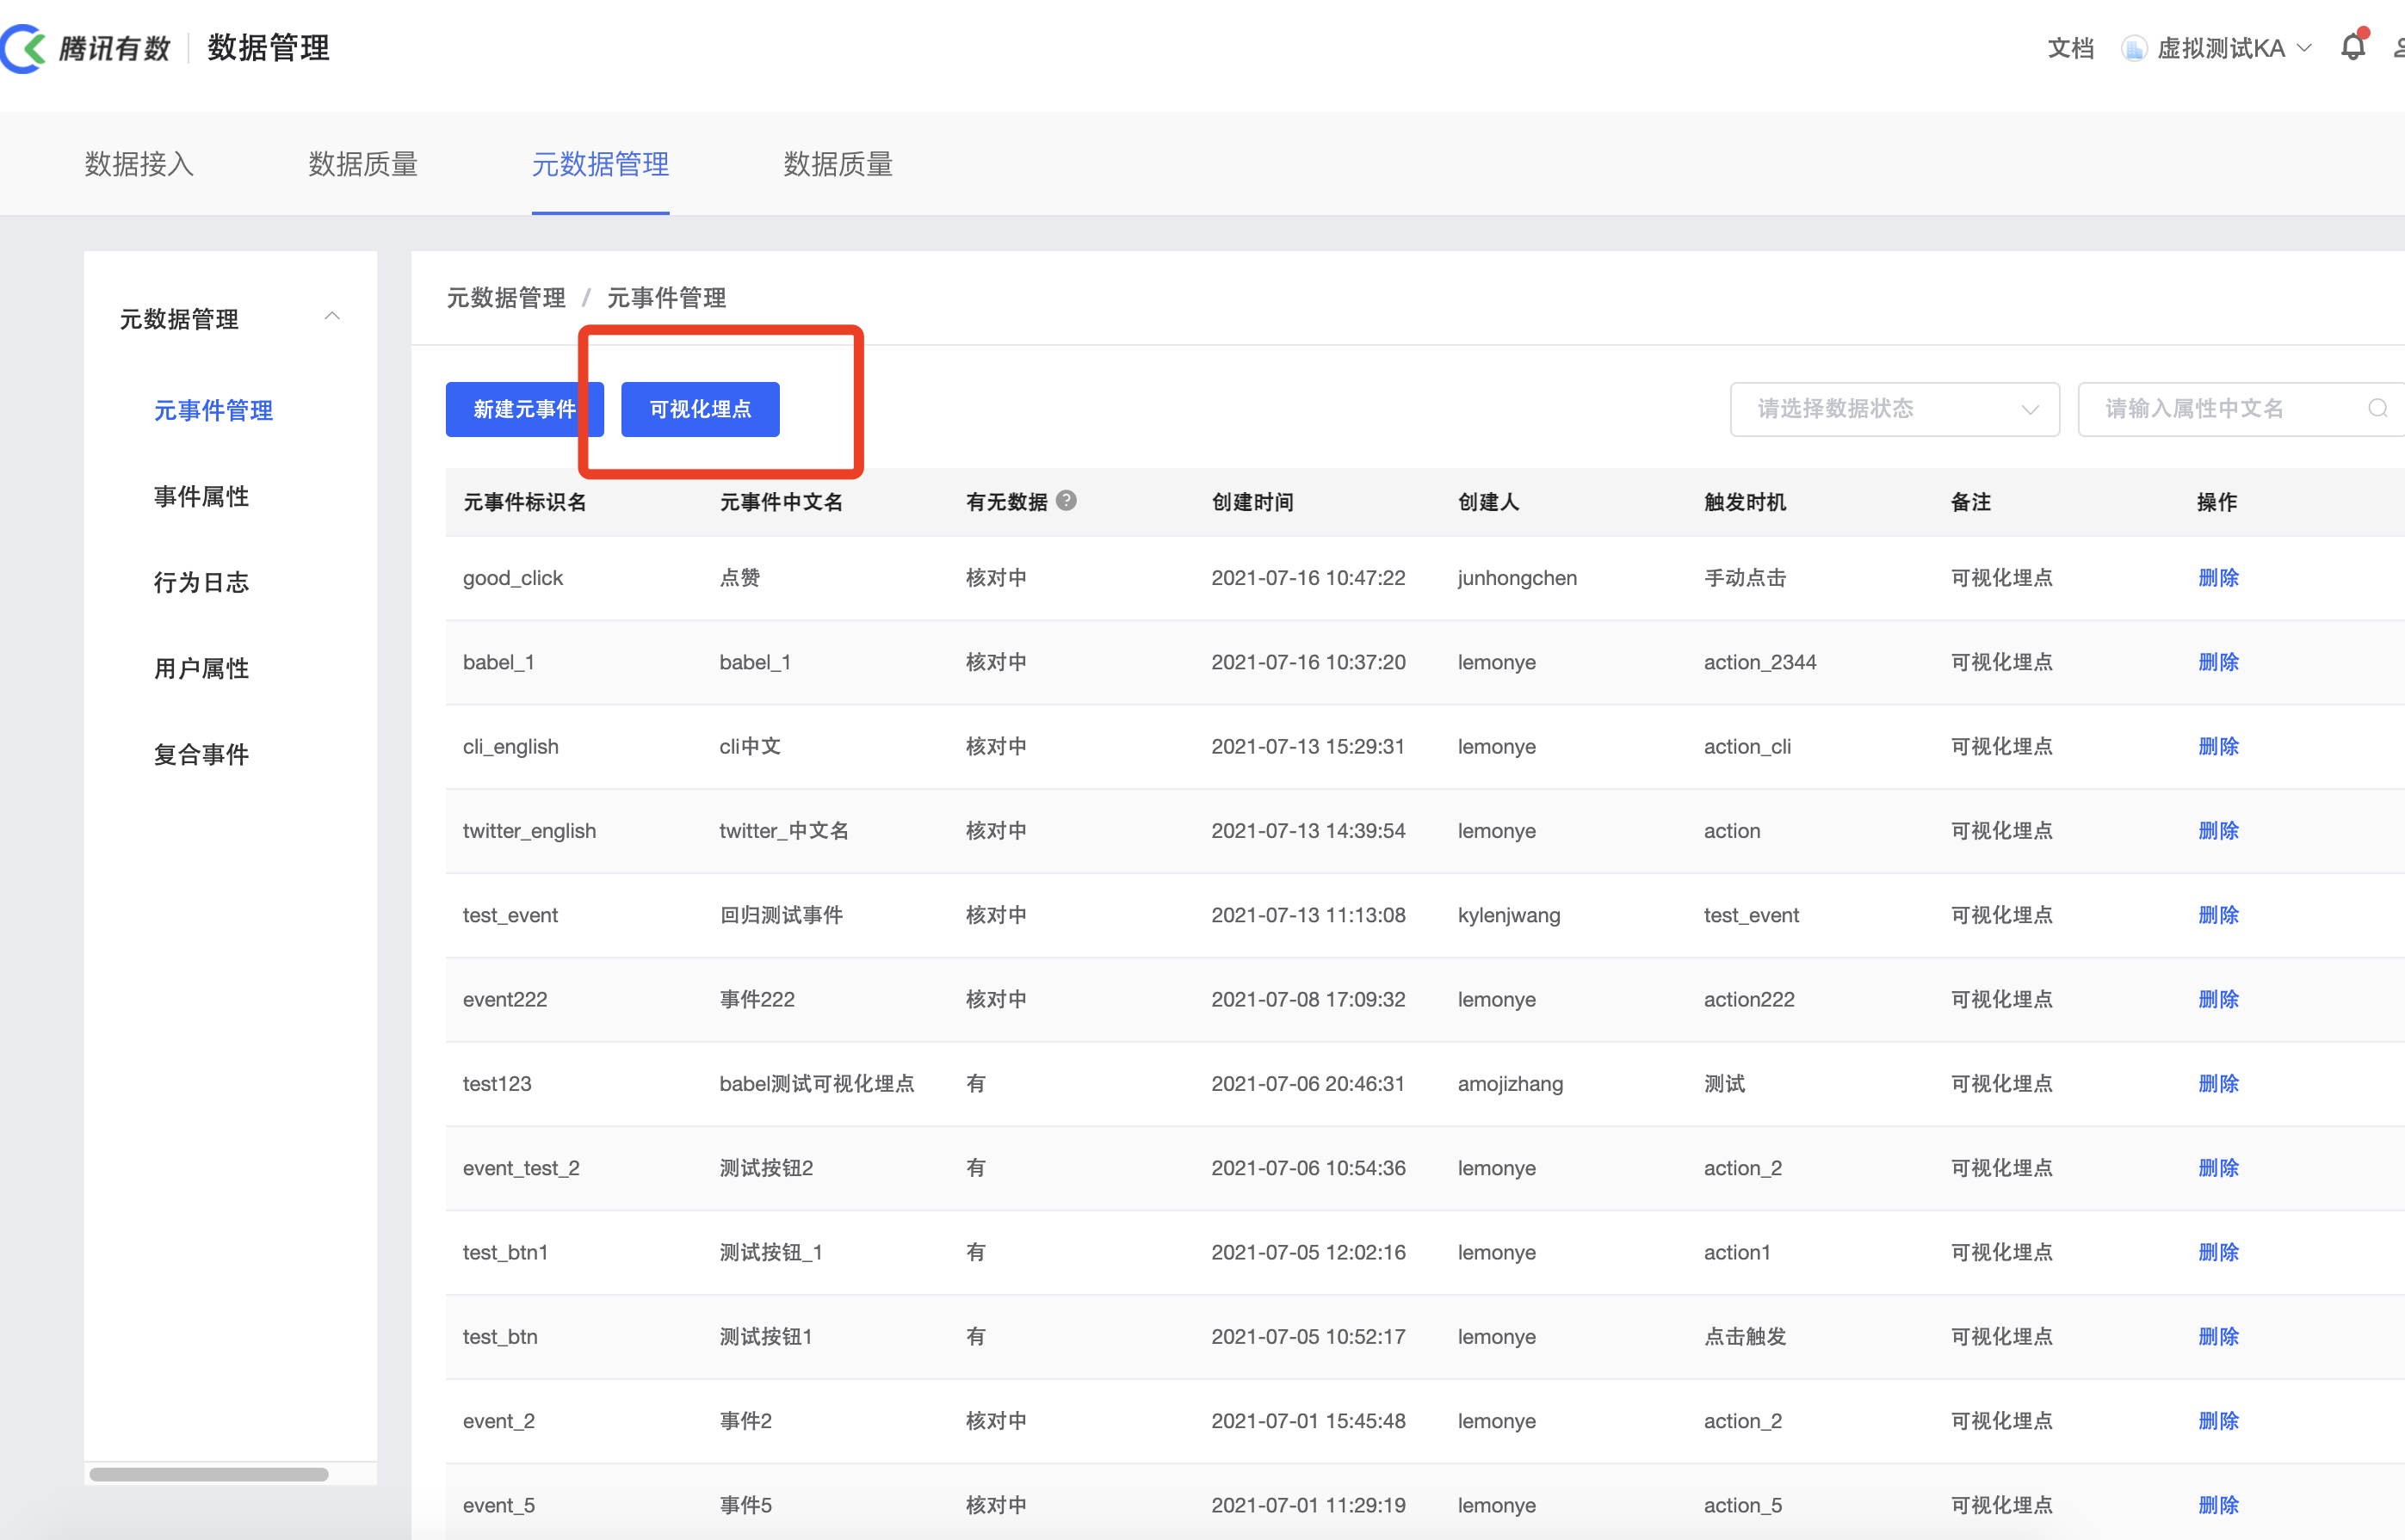Click the help icon beside 有无数据
The image size is (2405, 1540).
pyautogui.click(x=1066, y=501)
